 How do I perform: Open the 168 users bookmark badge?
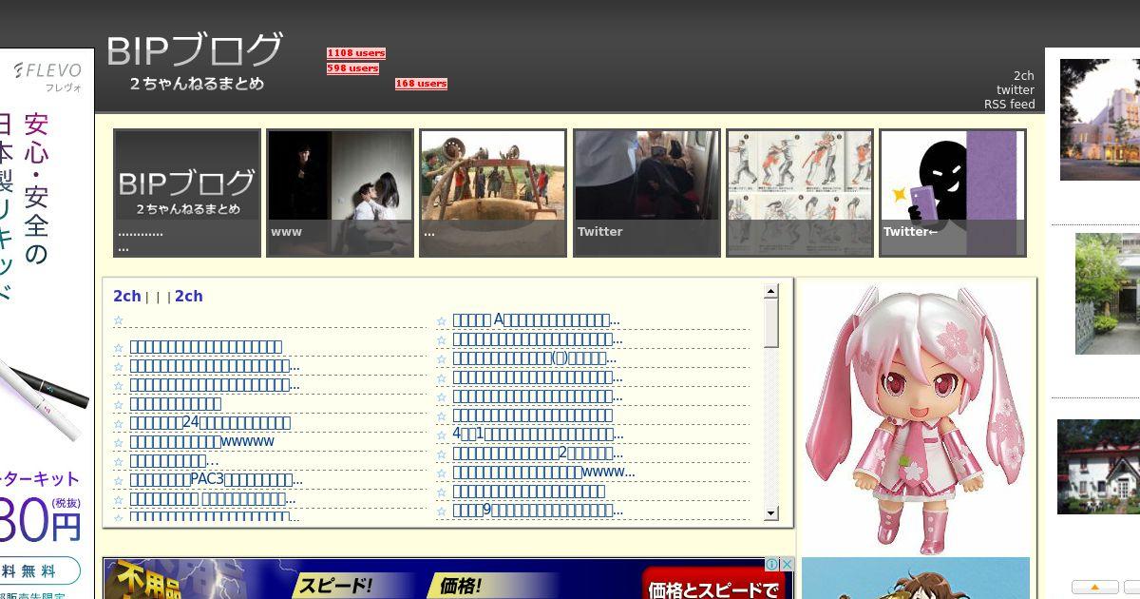point(421,84)
